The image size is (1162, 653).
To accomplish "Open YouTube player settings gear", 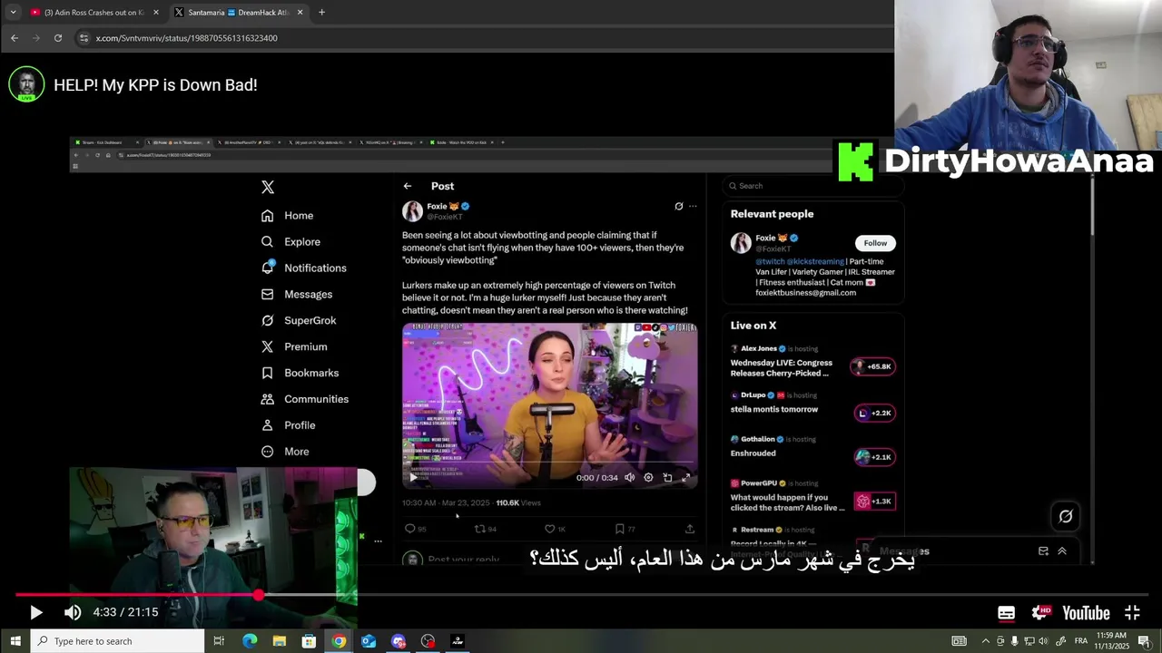I will [1041, 613].
